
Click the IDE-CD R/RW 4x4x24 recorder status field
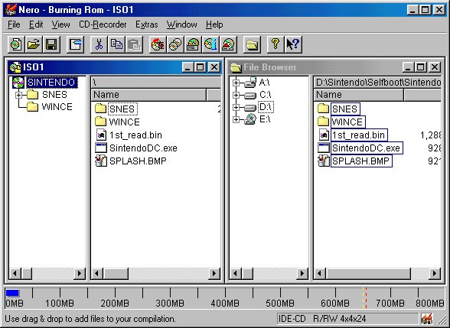347,319
